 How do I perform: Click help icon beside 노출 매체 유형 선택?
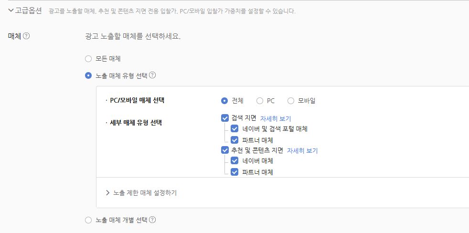pyautogui.click(x=153, y=75)
